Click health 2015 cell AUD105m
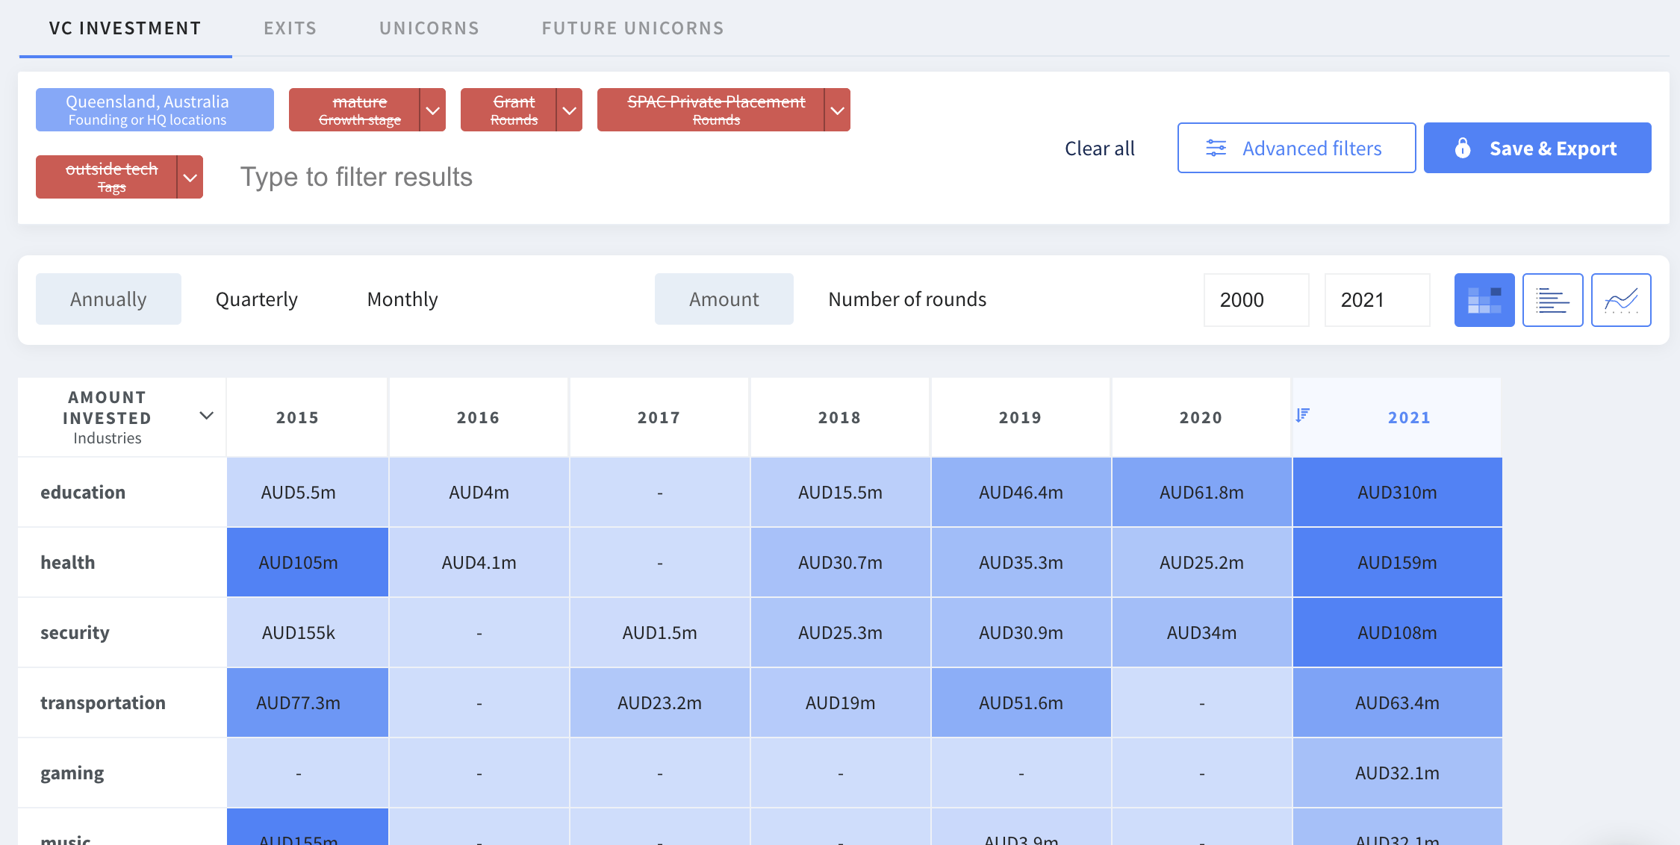The height and width of the screenshot is (845, 1680). coord(308,562)
